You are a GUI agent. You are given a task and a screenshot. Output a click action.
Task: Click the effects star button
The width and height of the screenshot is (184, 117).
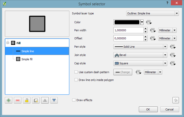coord(176,100)
